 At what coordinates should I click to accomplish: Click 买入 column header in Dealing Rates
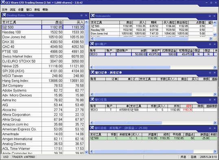coord(74,22)
